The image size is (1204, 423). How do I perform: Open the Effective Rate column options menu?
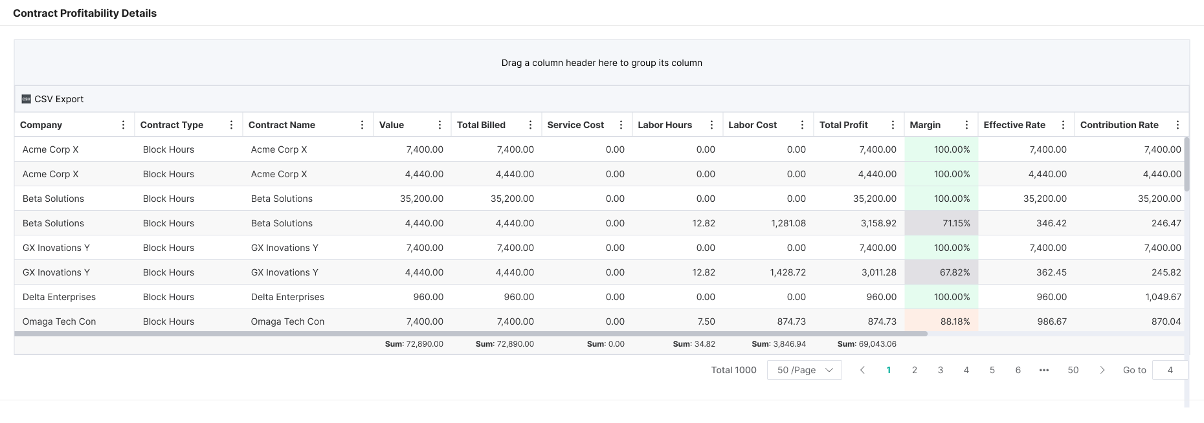coord(1063,125)
